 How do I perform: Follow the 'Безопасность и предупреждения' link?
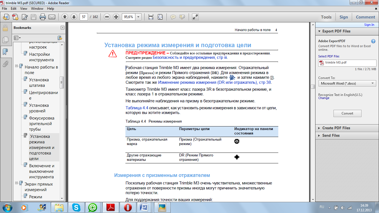pos(190,57)
